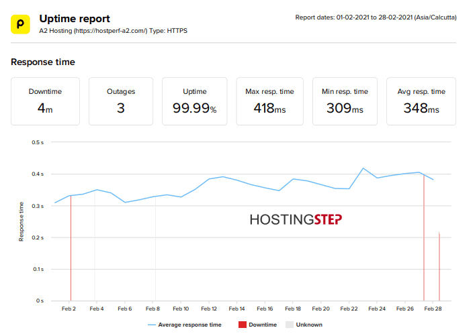475x334 pixels.
Task: Click the 0.5 s y-axis label
Action: click(38, 142)
